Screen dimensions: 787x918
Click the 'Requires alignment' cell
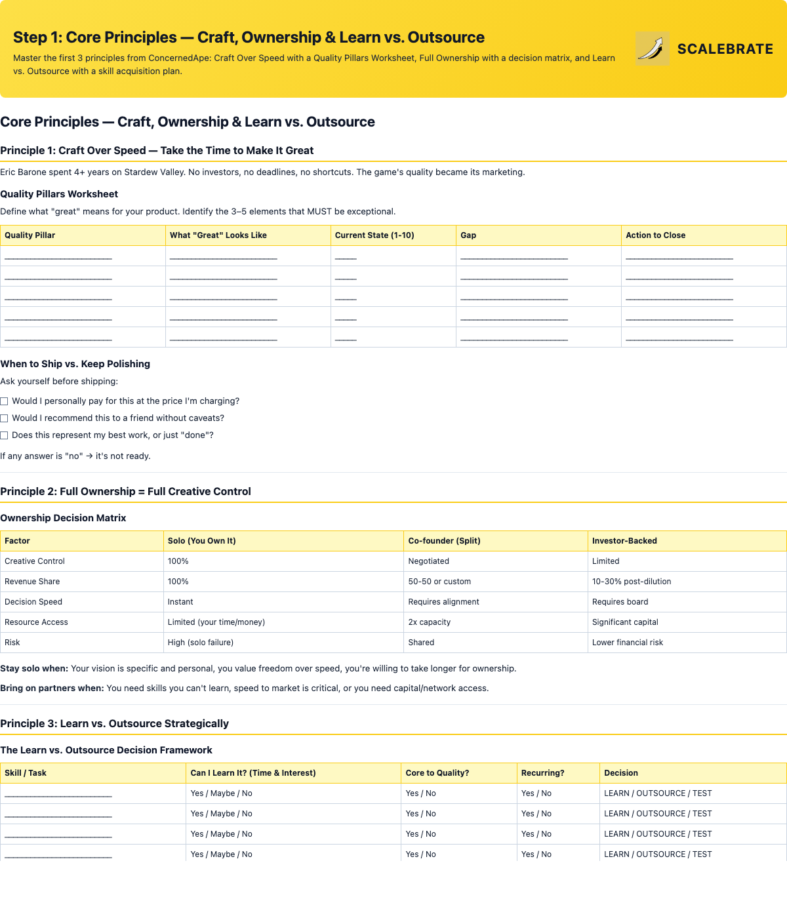pos(496,602)
